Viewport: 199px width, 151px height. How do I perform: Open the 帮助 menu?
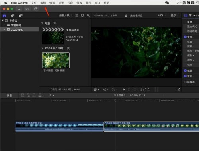coord(106,3)
